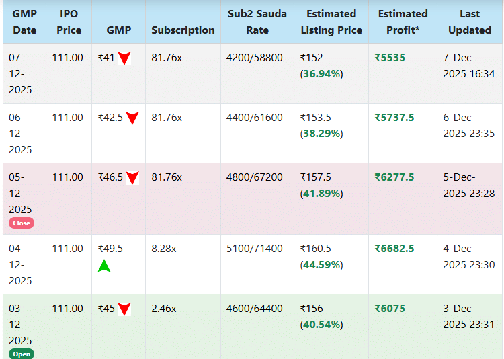
Task: Select the Subscription column header
Action: coord(183,30)
